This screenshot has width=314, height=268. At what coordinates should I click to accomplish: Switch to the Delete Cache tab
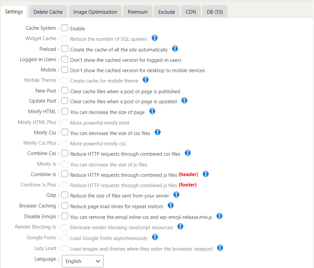tap(48, 12)
